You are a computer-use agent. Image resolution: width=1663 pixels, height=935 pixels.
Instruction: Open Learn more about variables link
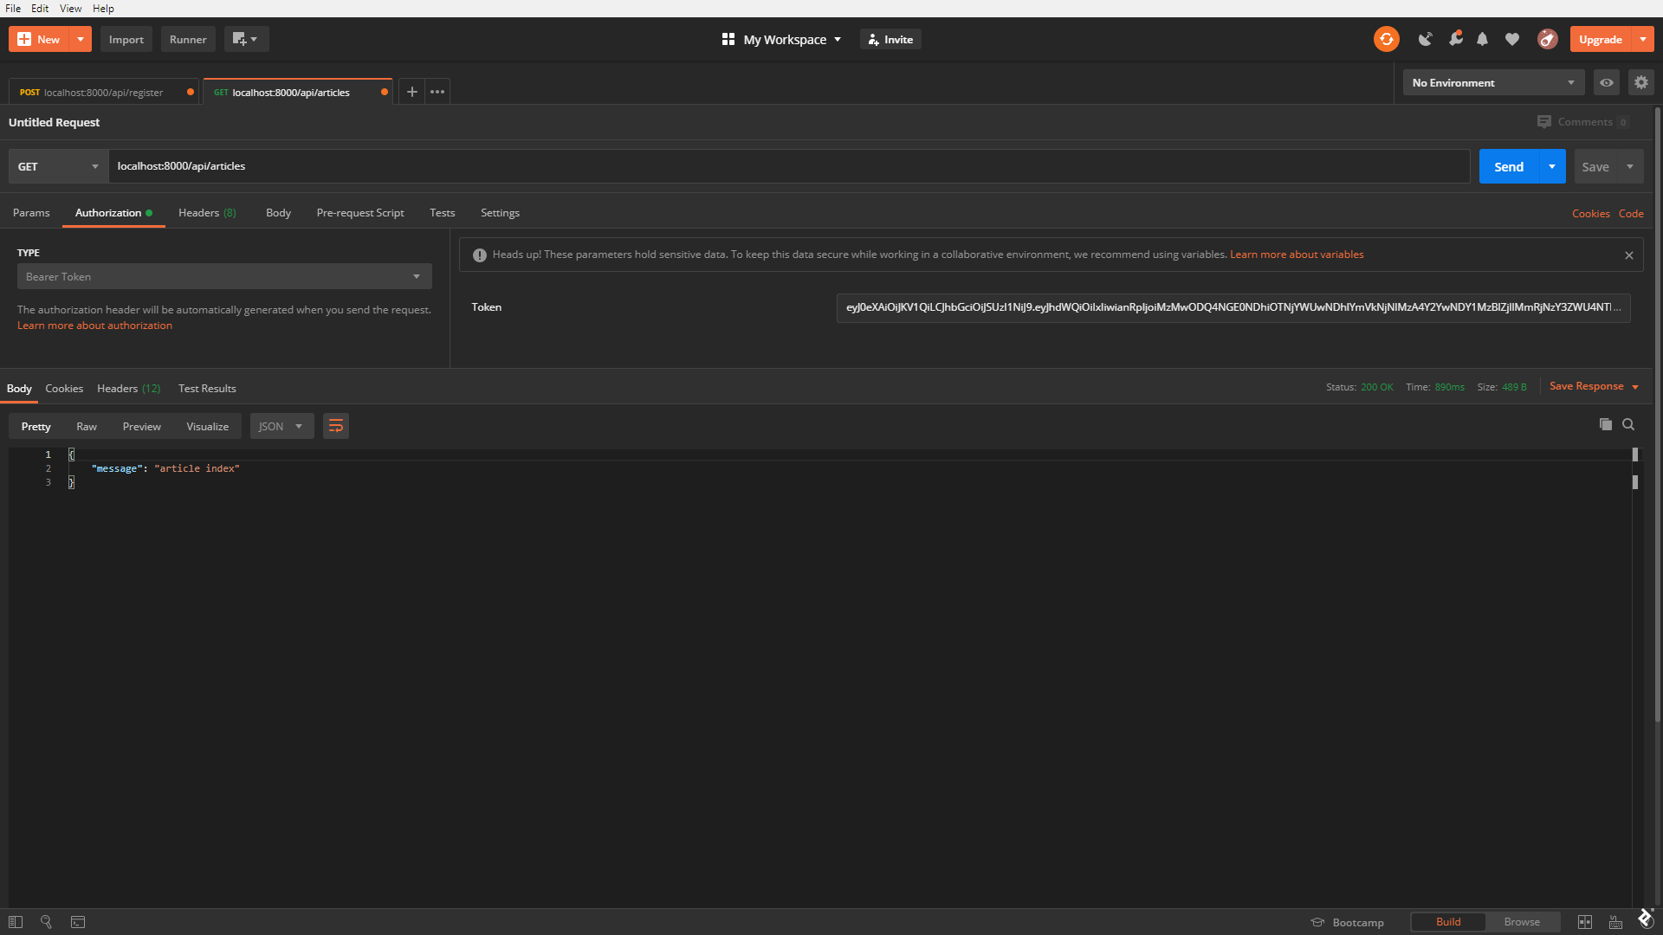pyautogui.click(x=1297, y=254)
